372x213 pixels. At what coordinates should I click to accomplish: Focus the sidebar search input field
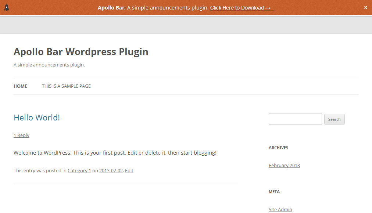(x=295, y=119)
